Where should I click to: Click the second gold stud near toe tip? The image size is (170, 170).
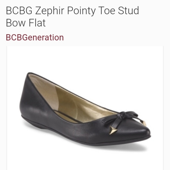144,123
